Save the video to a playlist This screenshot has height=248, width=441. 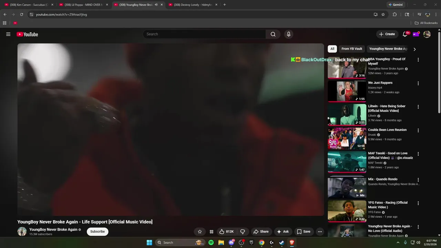pyautogui.click(x=304, y=231)
